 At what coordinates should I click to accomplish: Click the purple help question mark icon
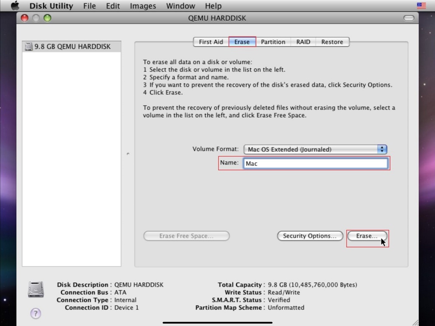tap(36, 314)
